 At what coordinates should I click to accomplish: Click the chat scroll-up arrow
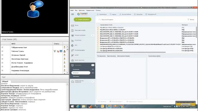tap(67, 84)
